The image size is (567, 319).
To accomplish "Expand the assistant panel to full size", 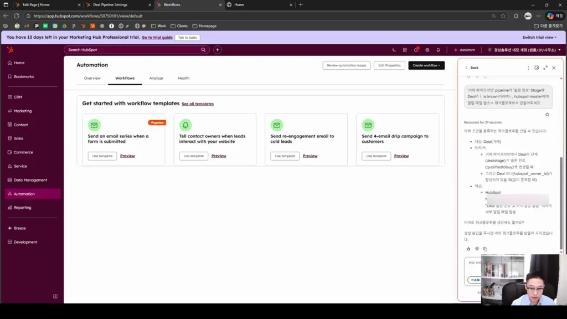I will [545, 68].
